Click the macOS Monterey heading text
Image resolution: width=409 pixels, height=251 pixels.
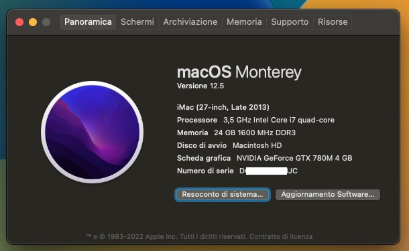click(x=239, y=72)
